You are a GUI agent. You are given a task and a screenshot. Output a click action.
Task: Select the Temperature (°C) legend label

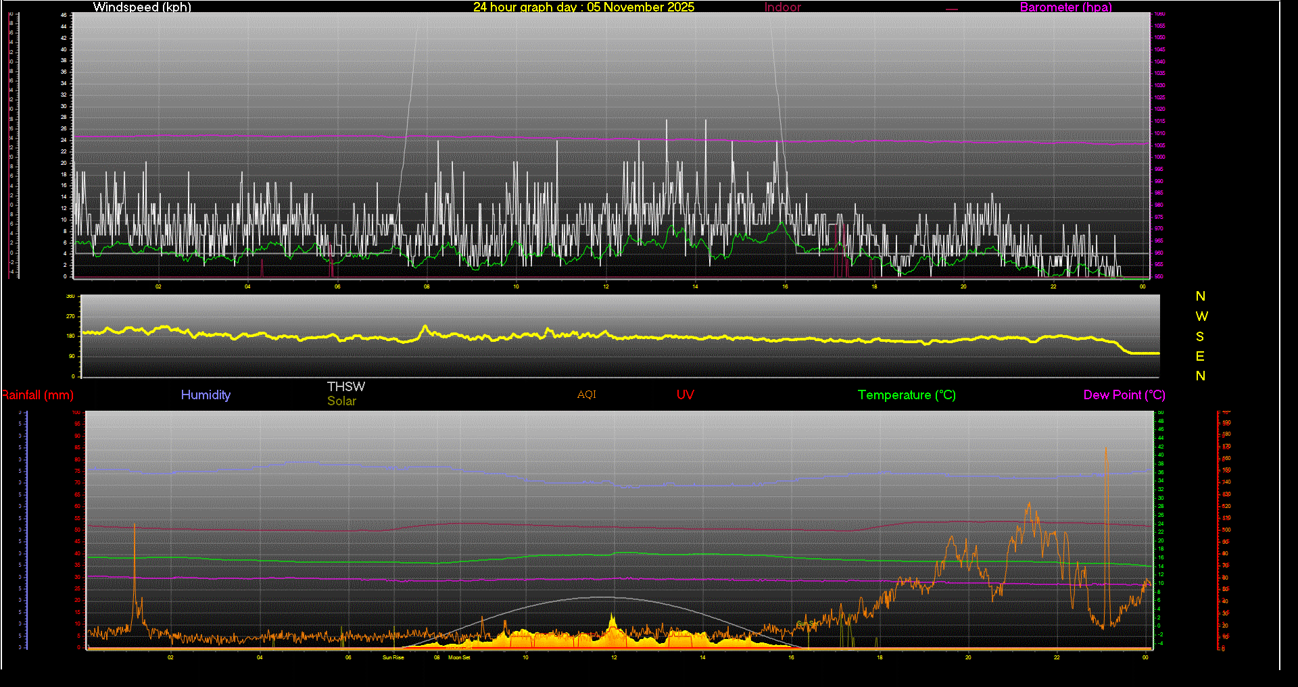(907, 395)
